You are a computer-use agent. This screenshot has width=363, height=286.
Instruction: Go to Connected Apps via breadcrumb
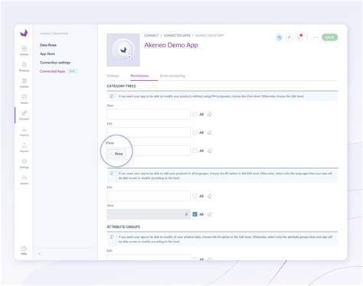(177, 35)
